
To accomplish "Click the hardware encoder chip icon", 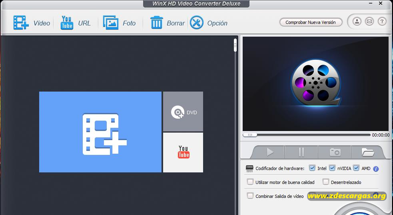I will [x=249, y=168].
